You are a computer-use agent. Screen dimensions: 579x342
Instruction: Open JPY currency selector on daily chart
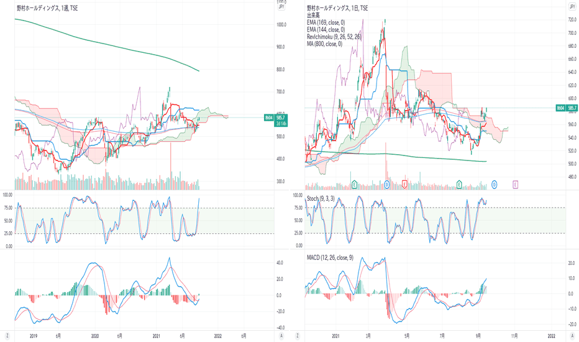tap(572, 7)
